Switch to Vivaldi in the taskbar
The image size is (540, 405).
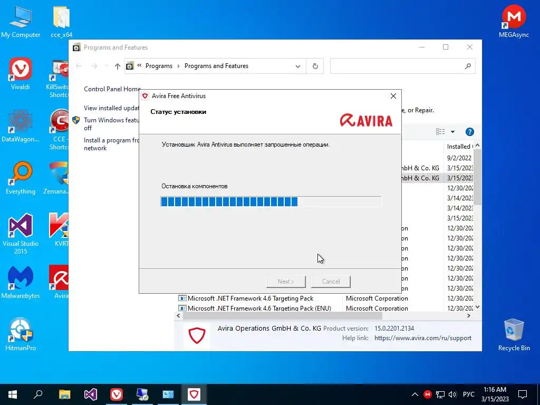(x=117, y=394)
